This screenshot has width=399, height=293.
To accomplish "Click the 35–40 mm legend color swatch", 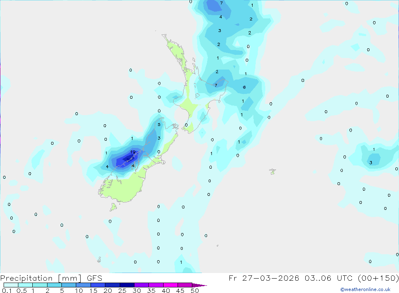I will point(156,285).
